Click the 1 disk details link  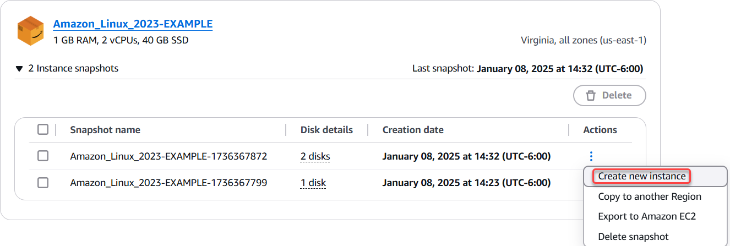point(313,183)
